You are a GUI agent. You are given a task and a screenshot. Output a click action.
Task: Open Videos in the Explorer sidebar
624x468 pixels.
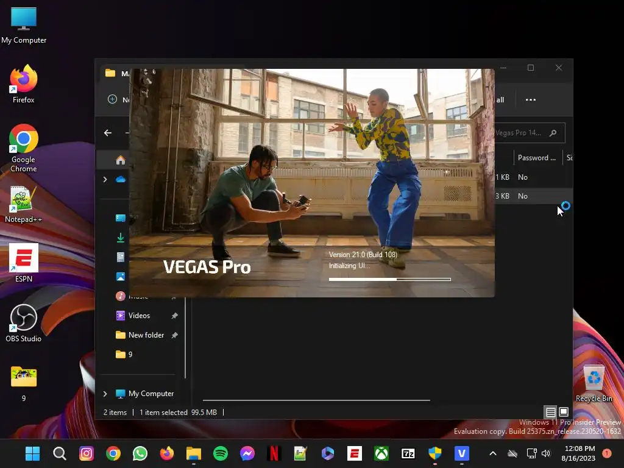(139, 316)
